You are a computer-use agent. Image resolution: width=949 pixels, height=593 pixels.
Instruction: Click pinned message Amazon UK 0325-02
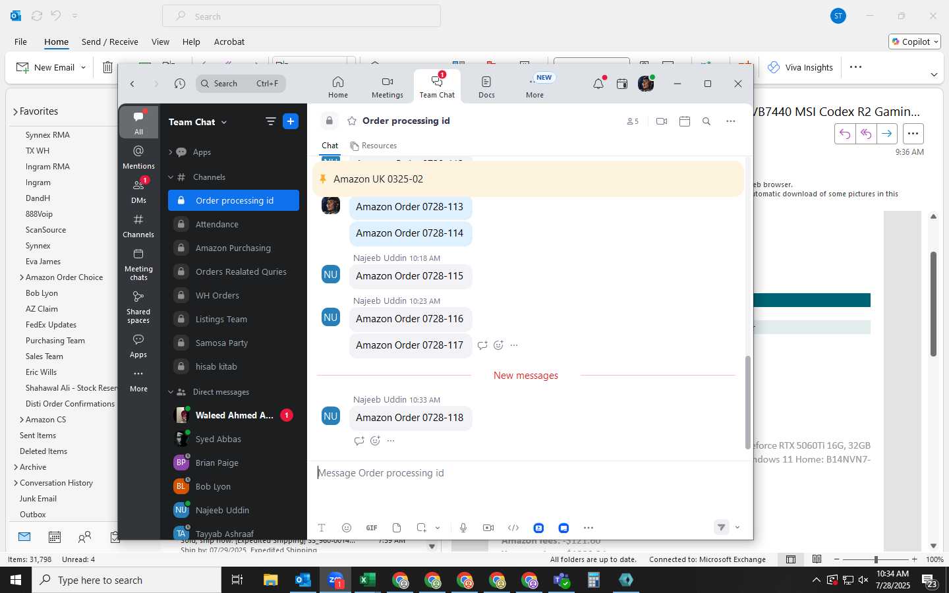tap(527, 179)
